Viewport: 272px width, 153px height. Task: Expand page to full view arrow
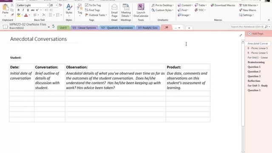tap(241, 35)
